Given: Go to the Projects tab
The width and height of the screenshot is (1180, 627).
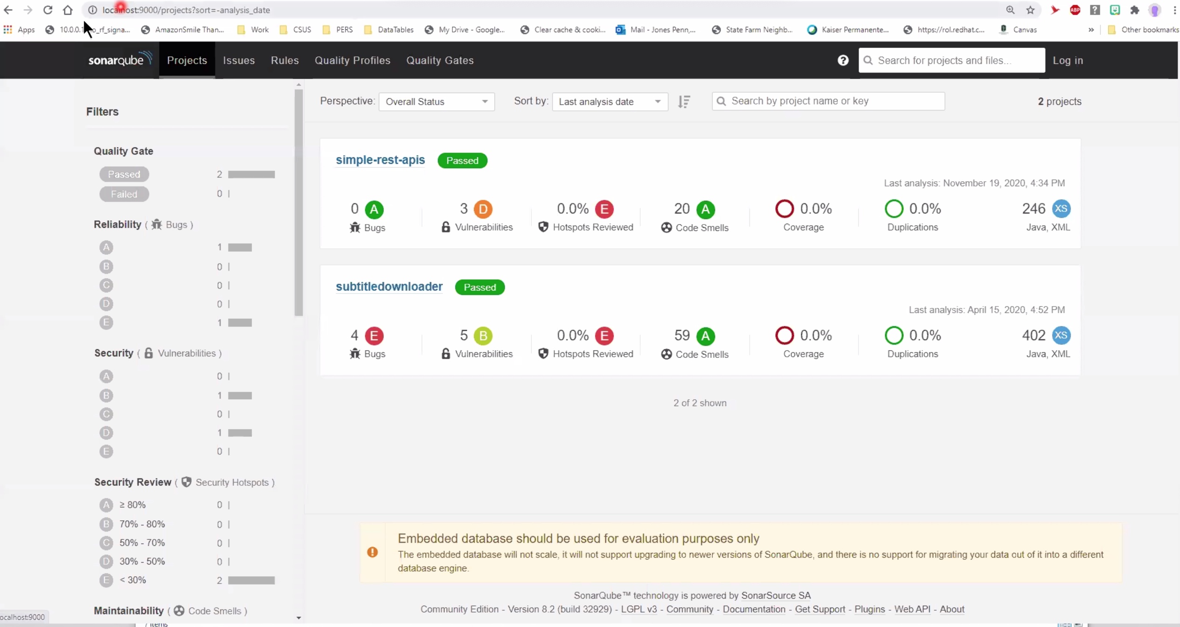Looking at the screenshot, I should [x=187, y=60].
